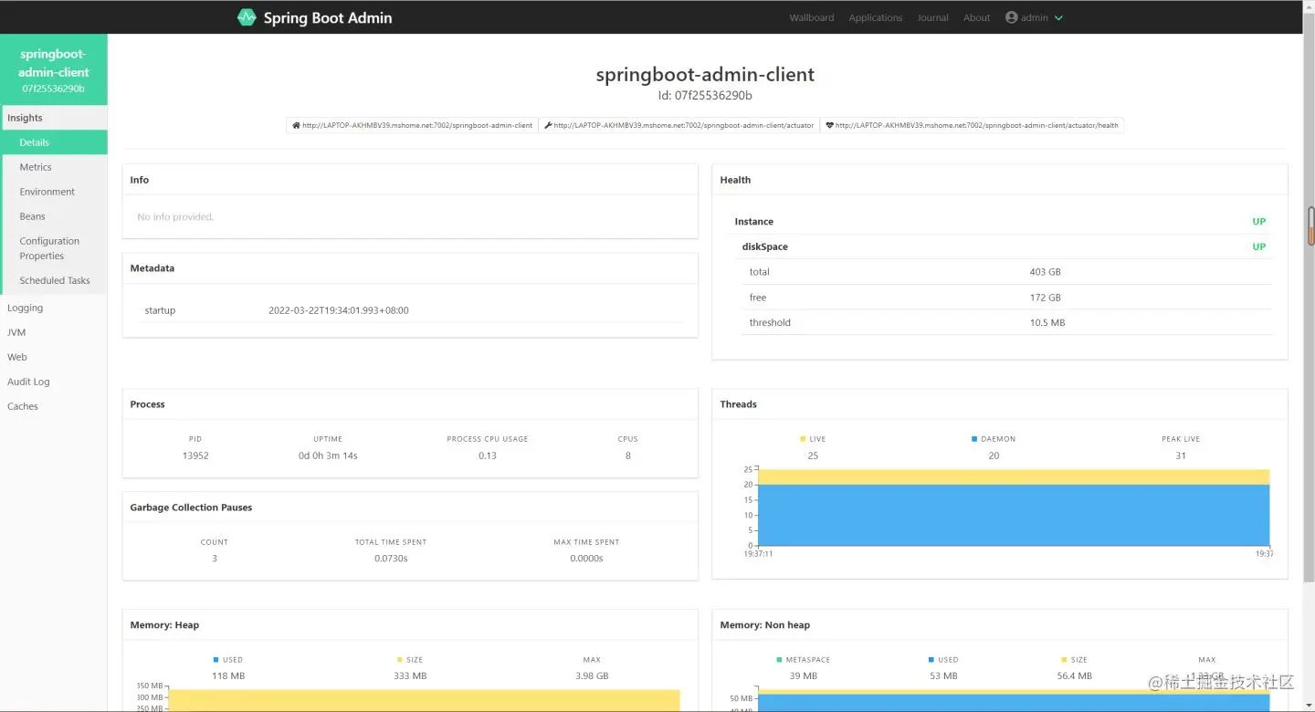The width and height of the screenshot is (1315, 712).
Task: Click the admin user avatar icon
Action: [x=1011, y=17]
